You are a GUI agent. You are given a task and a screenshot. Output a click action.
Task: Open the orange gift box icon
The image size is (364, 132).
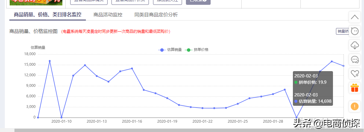point(355,88)
